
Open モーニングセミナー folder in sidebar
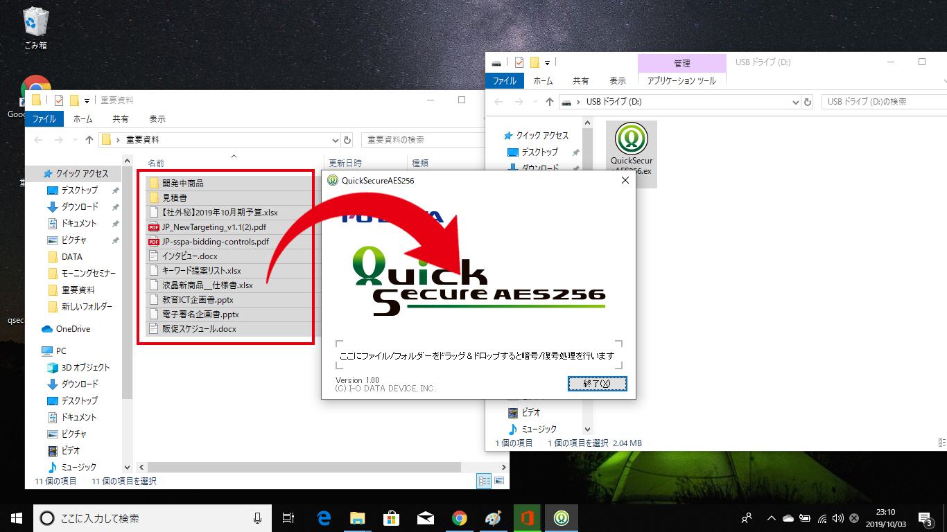[89, 274]
